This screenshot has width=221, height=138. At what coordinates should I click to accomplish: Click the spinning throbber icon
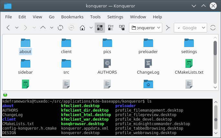click(x=213, y=28)
